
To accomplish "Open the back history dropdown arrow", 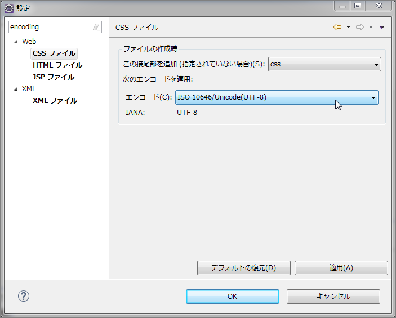I will coord(348,27).
